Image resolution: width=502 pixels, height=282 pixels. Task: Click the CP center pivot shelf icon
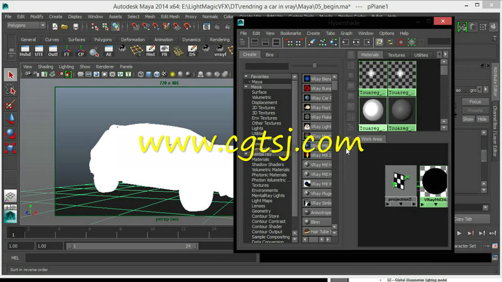[81, 51]
